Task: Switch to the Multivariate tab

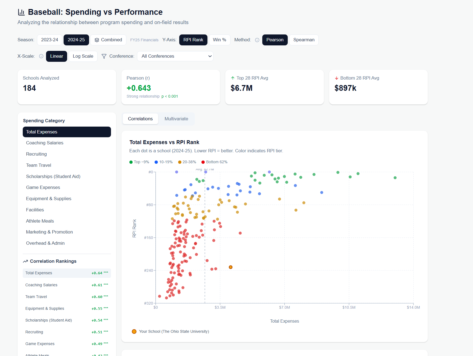Action: (176, 119)
